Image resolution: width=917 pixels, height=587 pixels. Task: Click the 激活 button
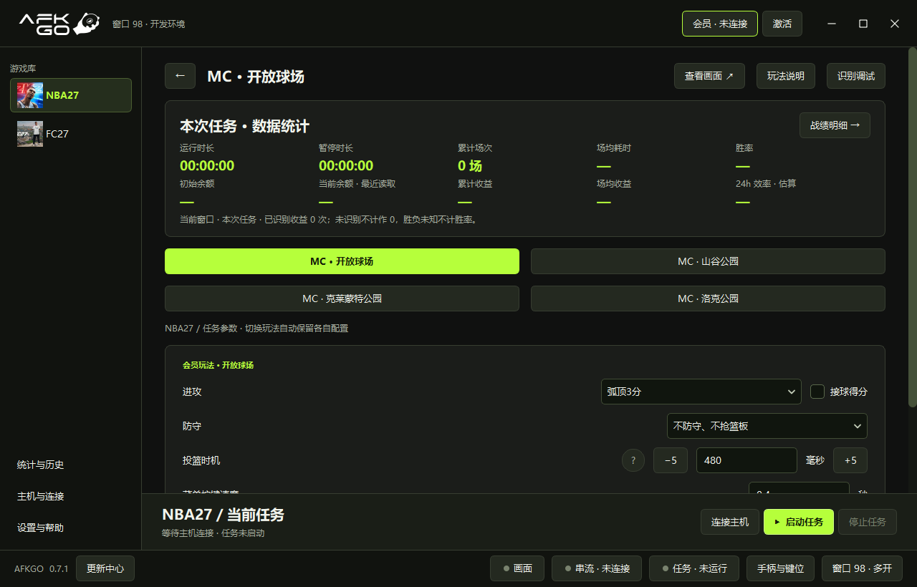click(x=782, y=24)
